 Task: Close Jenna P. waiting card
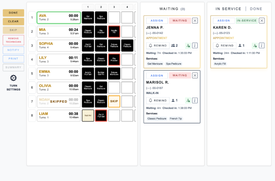tap(195, 20)
